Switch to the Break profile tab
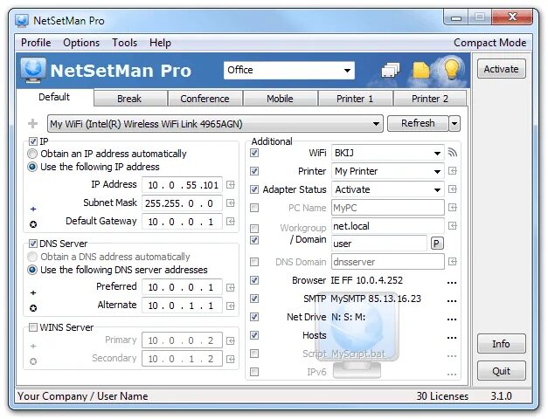The width and height of the screenshot is (548, 419). (x=129, y=99)
